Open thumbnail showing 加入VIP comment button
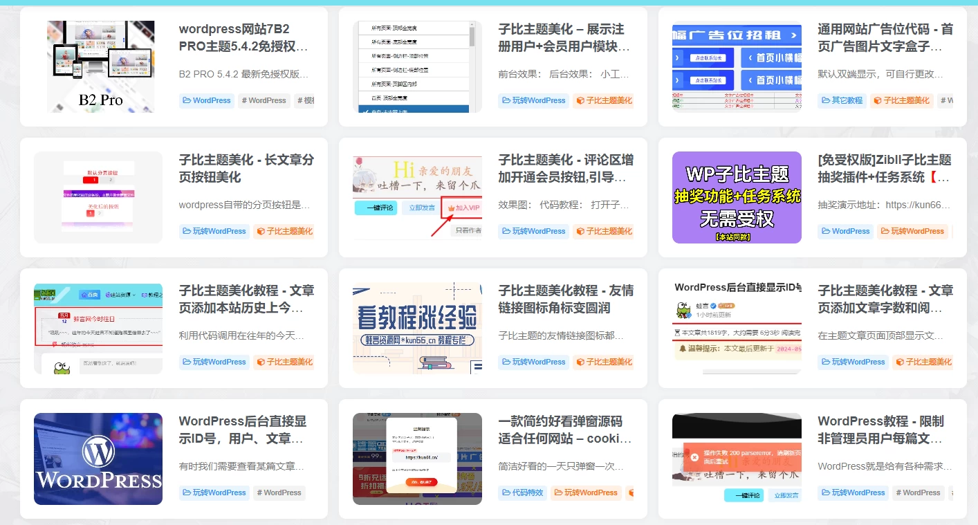 point(417,197)
